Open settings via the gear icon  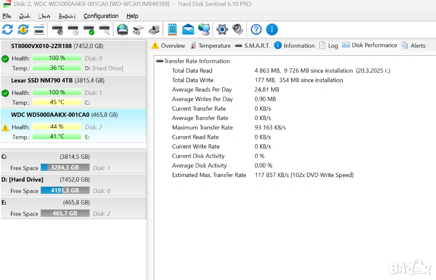click(222, 29)
